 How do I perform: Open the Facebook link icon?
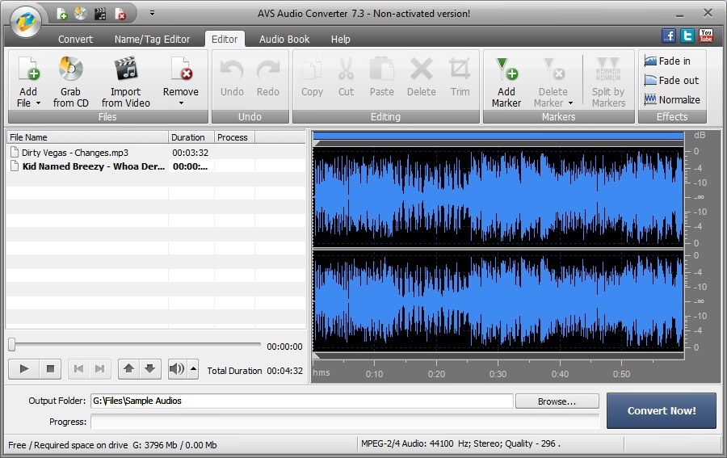pos(669,36)
